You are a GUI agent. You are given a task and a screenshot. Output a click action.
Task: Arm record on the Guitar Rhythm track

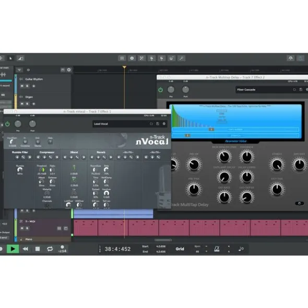(x=33, y=86)
